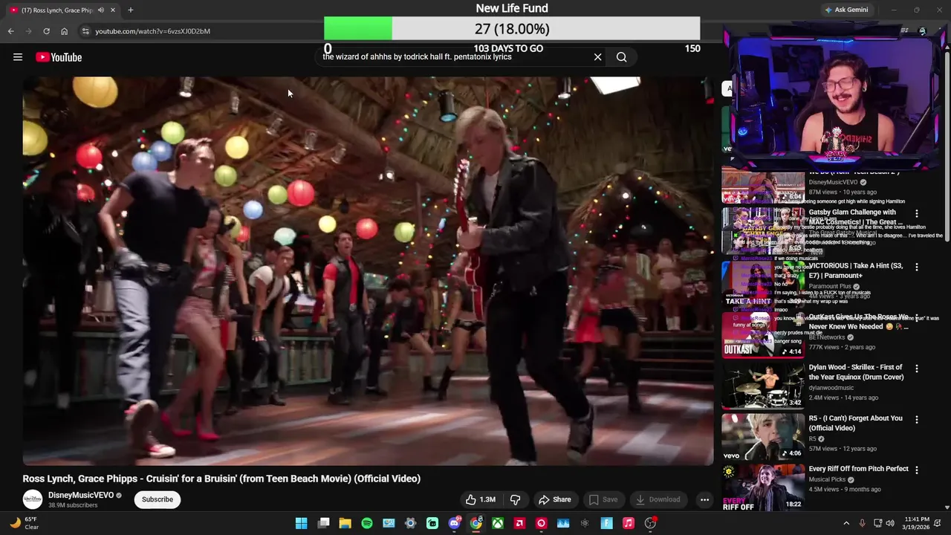The height and width of the screenshot is (535, 951).
Task: Open OBS Studio from the taskbar
Action: 650,523
